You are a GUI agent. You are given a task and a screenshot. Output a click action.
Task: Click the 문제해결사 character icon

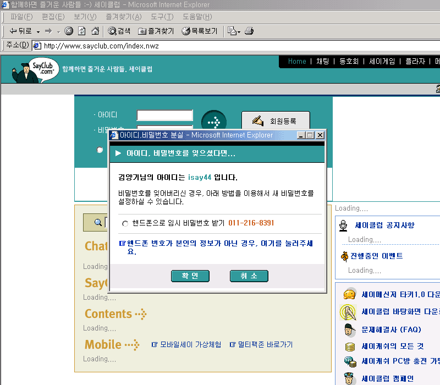(349, 329)
